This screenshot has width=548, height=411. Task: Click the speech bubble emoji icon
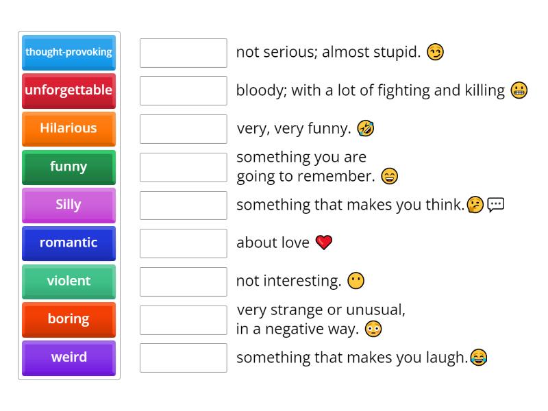coord(496,204)
